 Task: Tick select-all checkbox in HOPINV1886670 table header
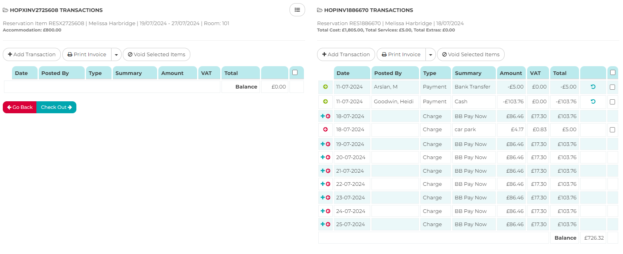612,73
